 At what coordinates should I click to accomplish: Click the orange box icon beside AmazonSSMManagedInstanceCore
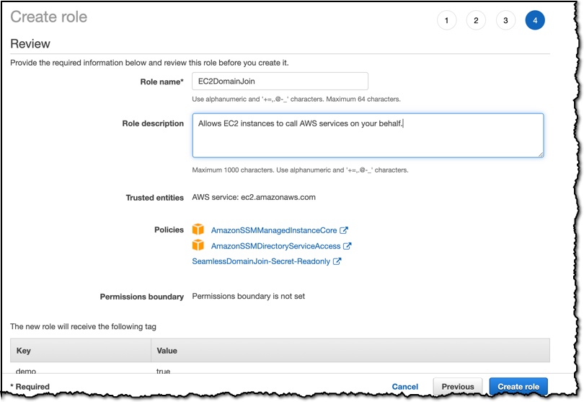tap(198, 230)
